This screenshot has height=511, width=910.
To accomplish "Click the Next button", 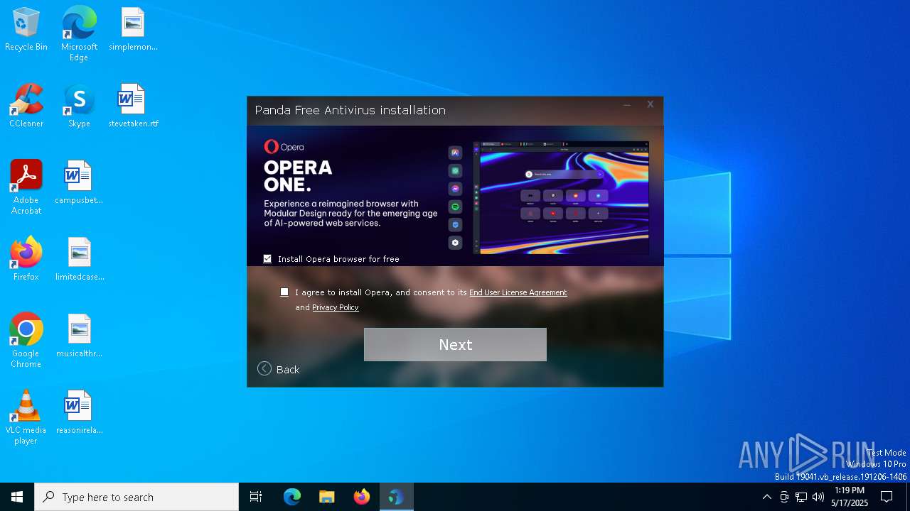I will point(455,344).
